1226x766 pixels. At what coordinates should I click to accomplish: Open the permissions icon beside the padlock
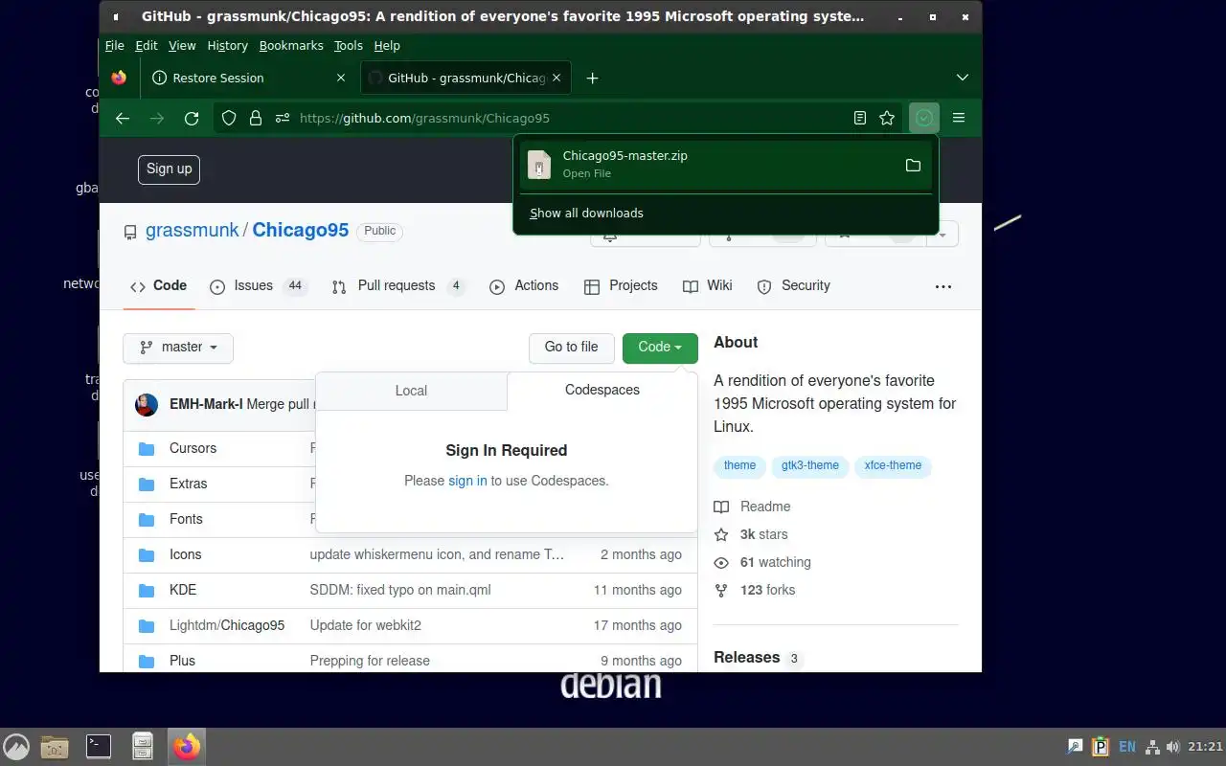point(282,118)
